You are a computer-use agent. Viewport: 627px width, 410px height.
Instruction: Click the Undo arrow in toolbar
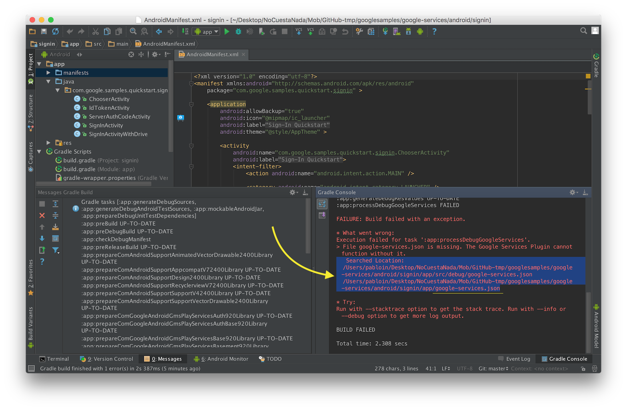coord(70,32)
